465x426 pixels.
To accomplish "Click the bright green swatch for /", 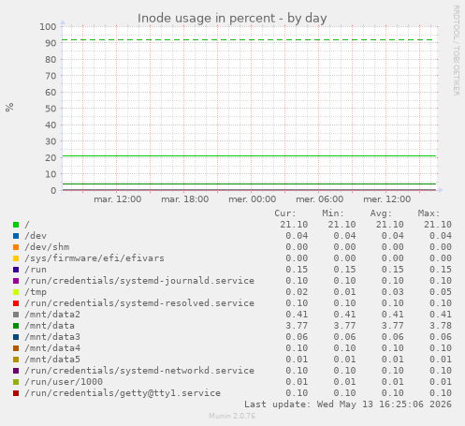I will (16, 225).
